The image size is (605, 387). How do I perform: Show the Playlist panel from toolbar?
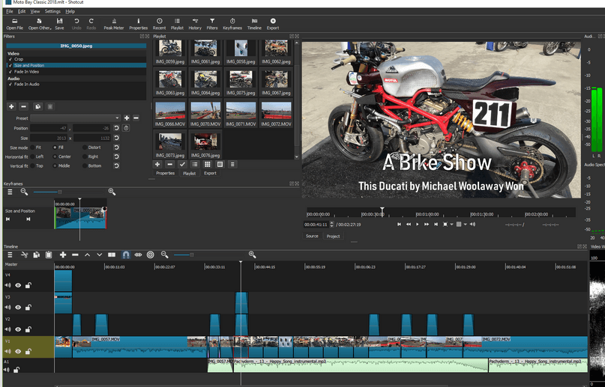tap(177, 24)
